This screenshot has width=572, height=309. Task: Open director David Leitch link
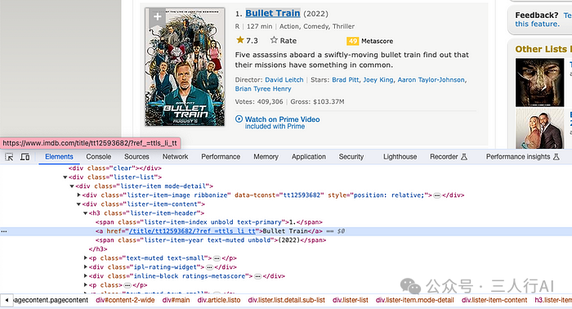[284, 79]
